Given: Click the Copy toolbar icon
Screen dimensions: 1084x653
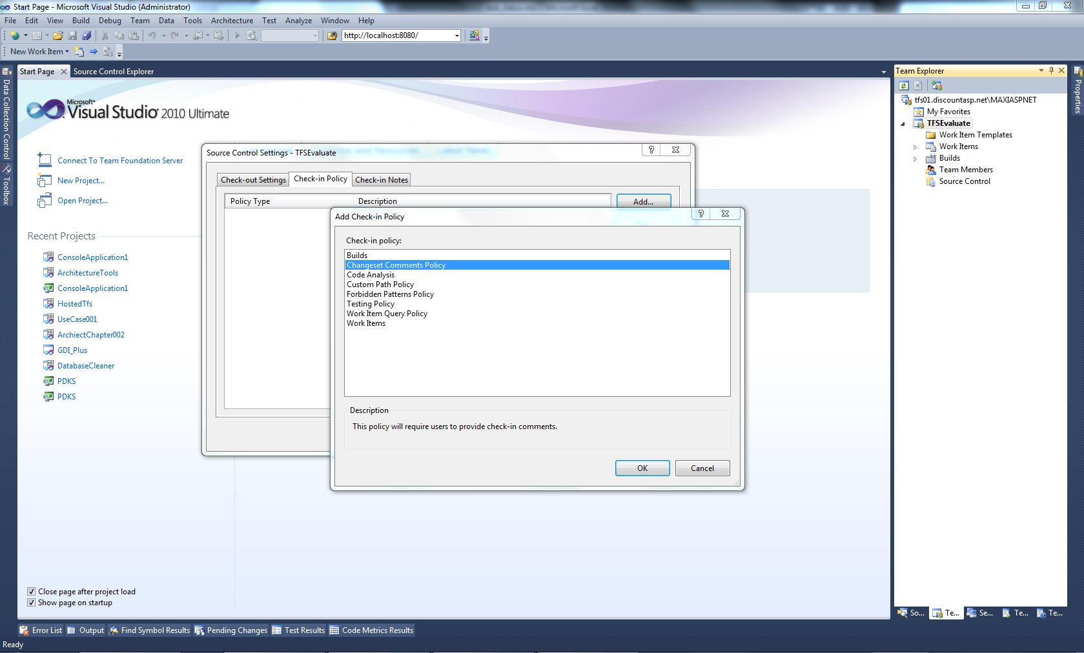Looking at the screenshot, I should (119, 35).
